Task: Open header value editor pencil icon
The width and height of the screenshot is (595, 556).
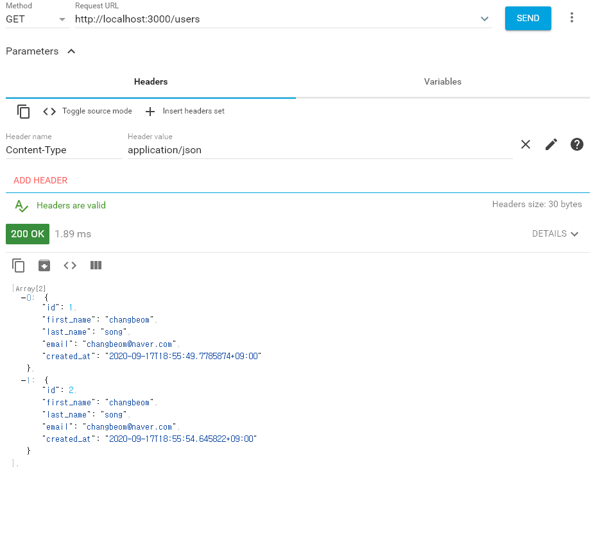Action: [x=551, y=144]
